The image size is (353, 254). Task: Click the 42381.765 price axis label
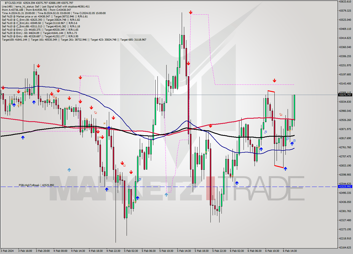click(x=345, y=211)
